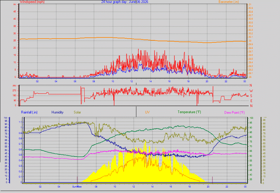Click the "14" hour label under the lower graph
The image size is (280, 193).
coord(152,187)
